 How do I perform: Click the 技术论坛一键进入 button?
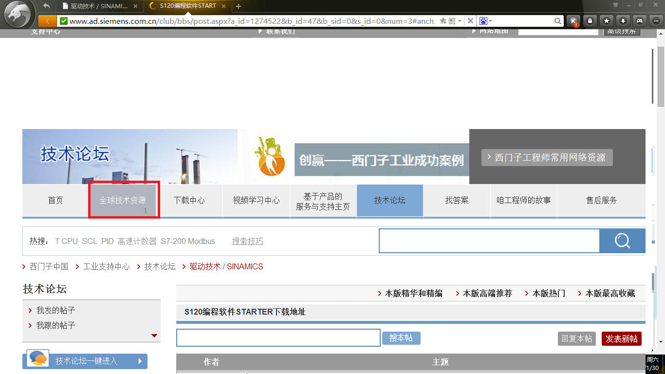coord(85,361)
